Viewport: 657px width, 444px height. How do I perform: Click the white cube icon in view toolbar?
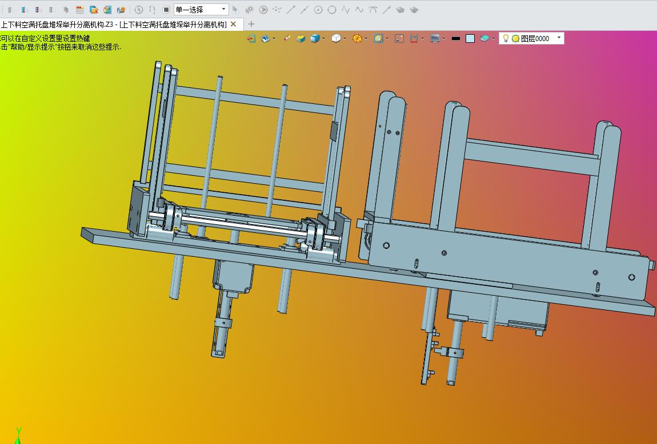336,38
